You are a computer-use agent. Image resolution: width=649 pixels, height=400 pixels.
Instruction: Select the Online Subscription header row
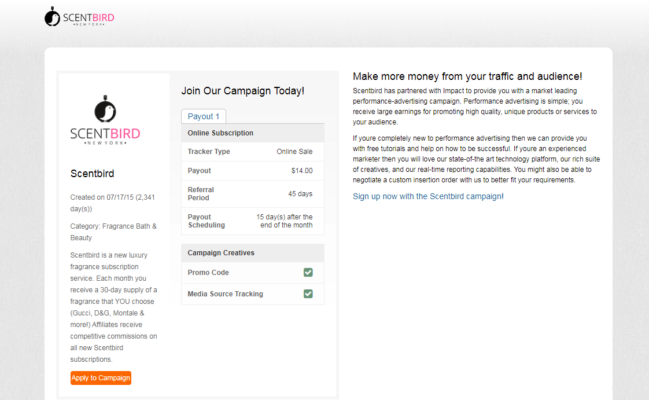point(252,133)
